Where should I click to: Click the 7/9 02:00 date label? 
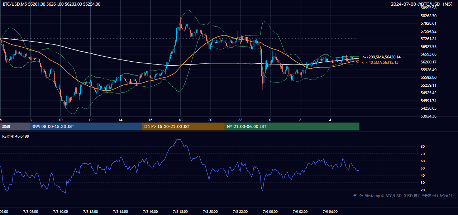300,212
